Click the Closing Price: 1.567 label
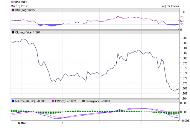This screenshot has height=130, width=190. click(x=28, y=32)
